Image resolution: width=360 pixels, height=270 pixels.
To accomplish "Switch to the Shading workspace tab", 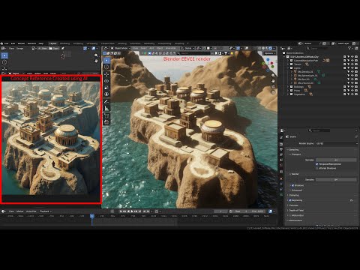I will click(x=122, y=43).
